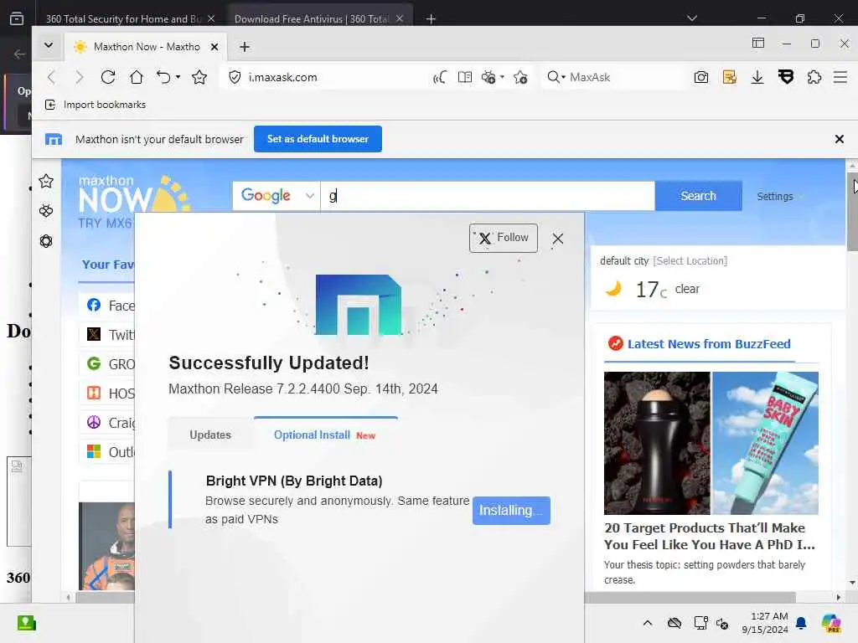Switch to 360 Total Security tab in background browser
This screenshot has height=643, width=858.
click(x=122, y=18)
